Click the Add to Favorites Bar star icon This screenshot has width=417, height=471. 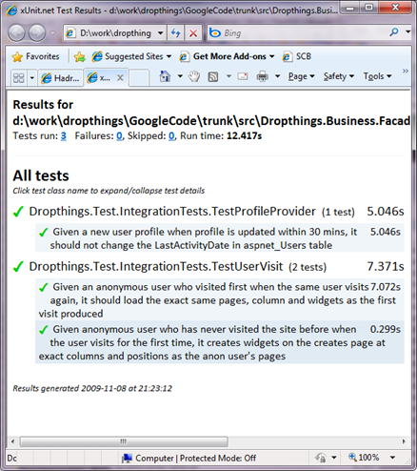pyautogui.click(x=80, y=57)
